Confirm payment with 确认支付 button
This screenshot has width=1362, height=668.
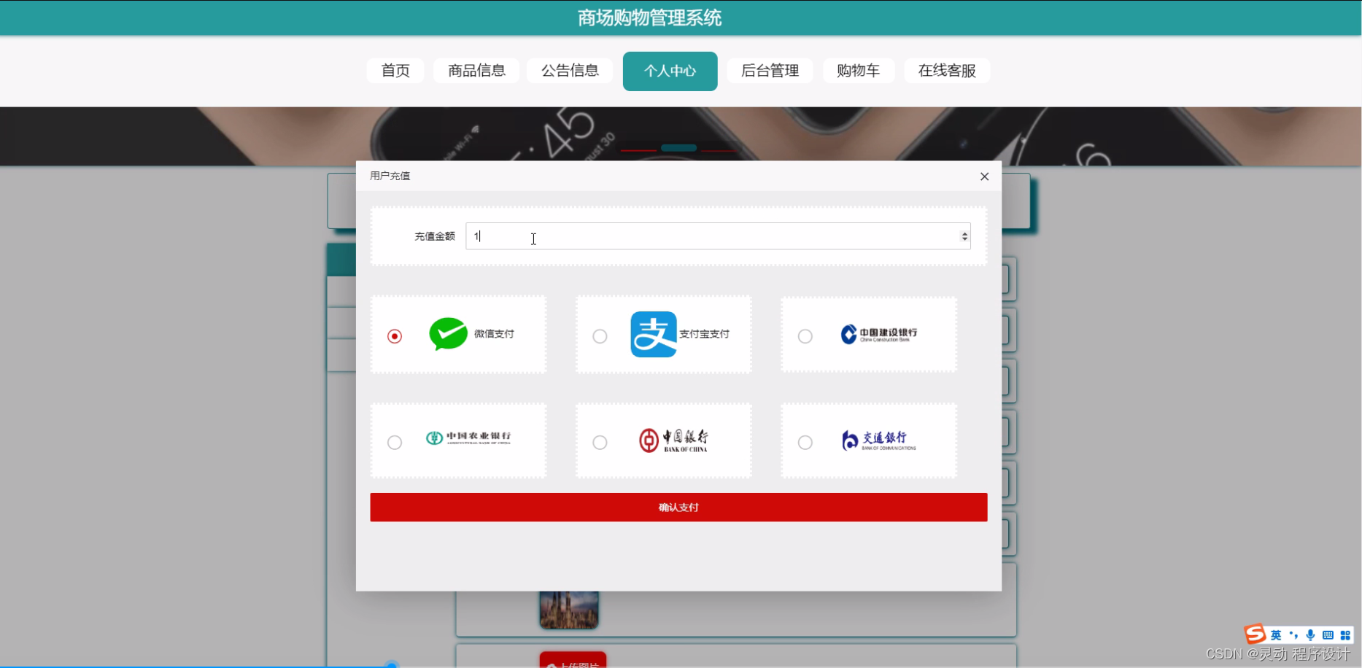[678, 508]
